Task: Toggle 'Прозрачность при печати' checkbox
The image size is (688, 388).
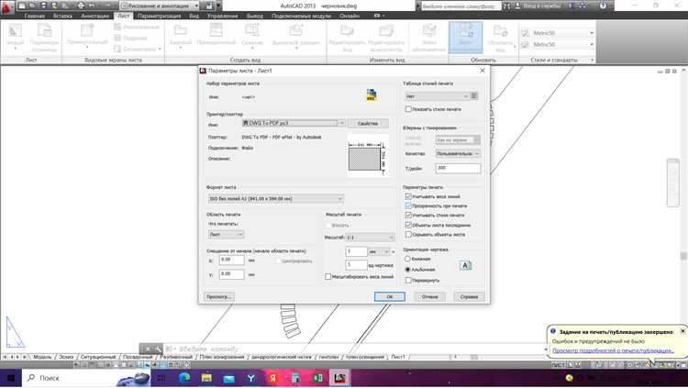Action: (408, 205)
